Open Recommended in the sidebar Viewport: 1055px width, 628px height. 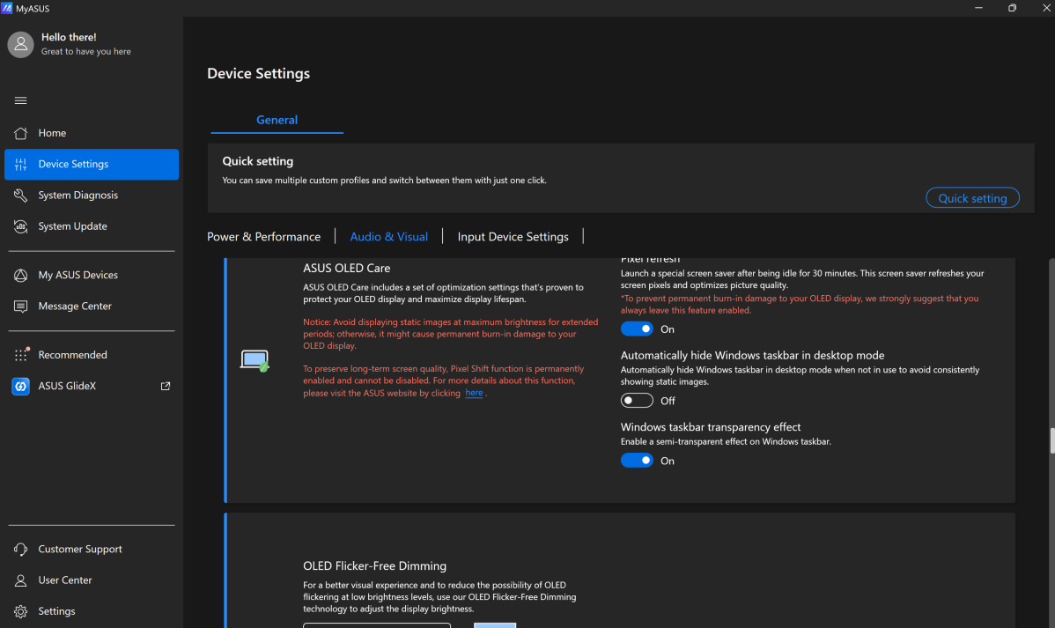tap(92, 355)
